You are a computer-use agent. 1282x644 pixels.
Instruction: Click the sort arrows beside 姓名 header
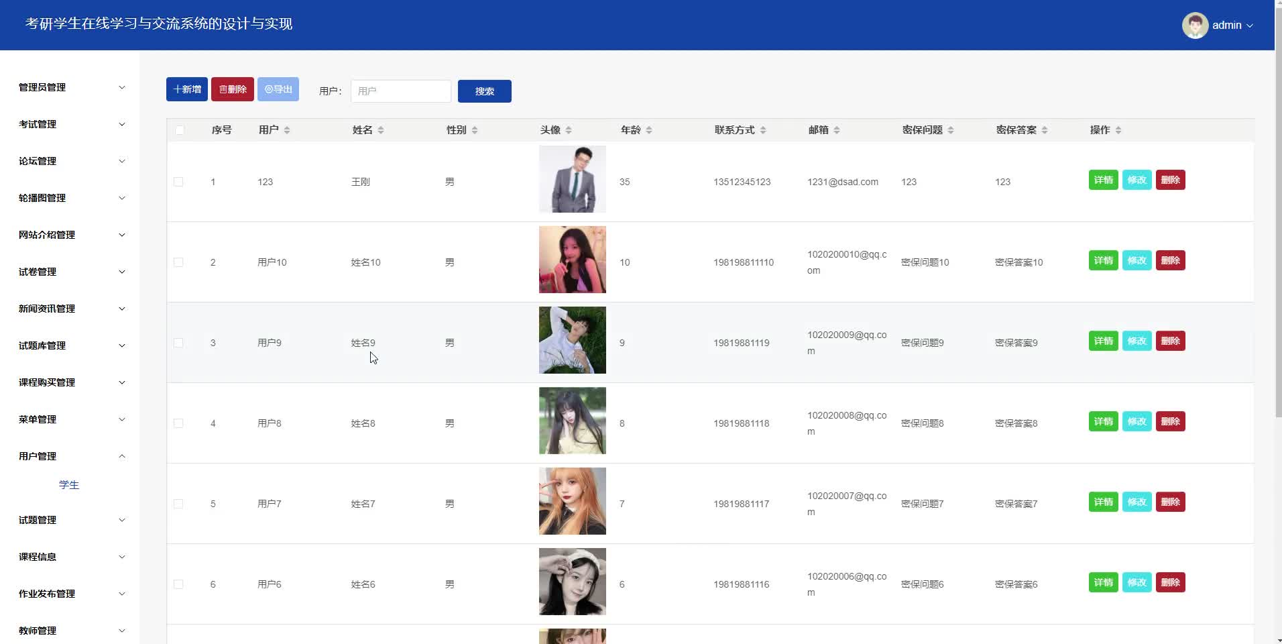(382, 130)
